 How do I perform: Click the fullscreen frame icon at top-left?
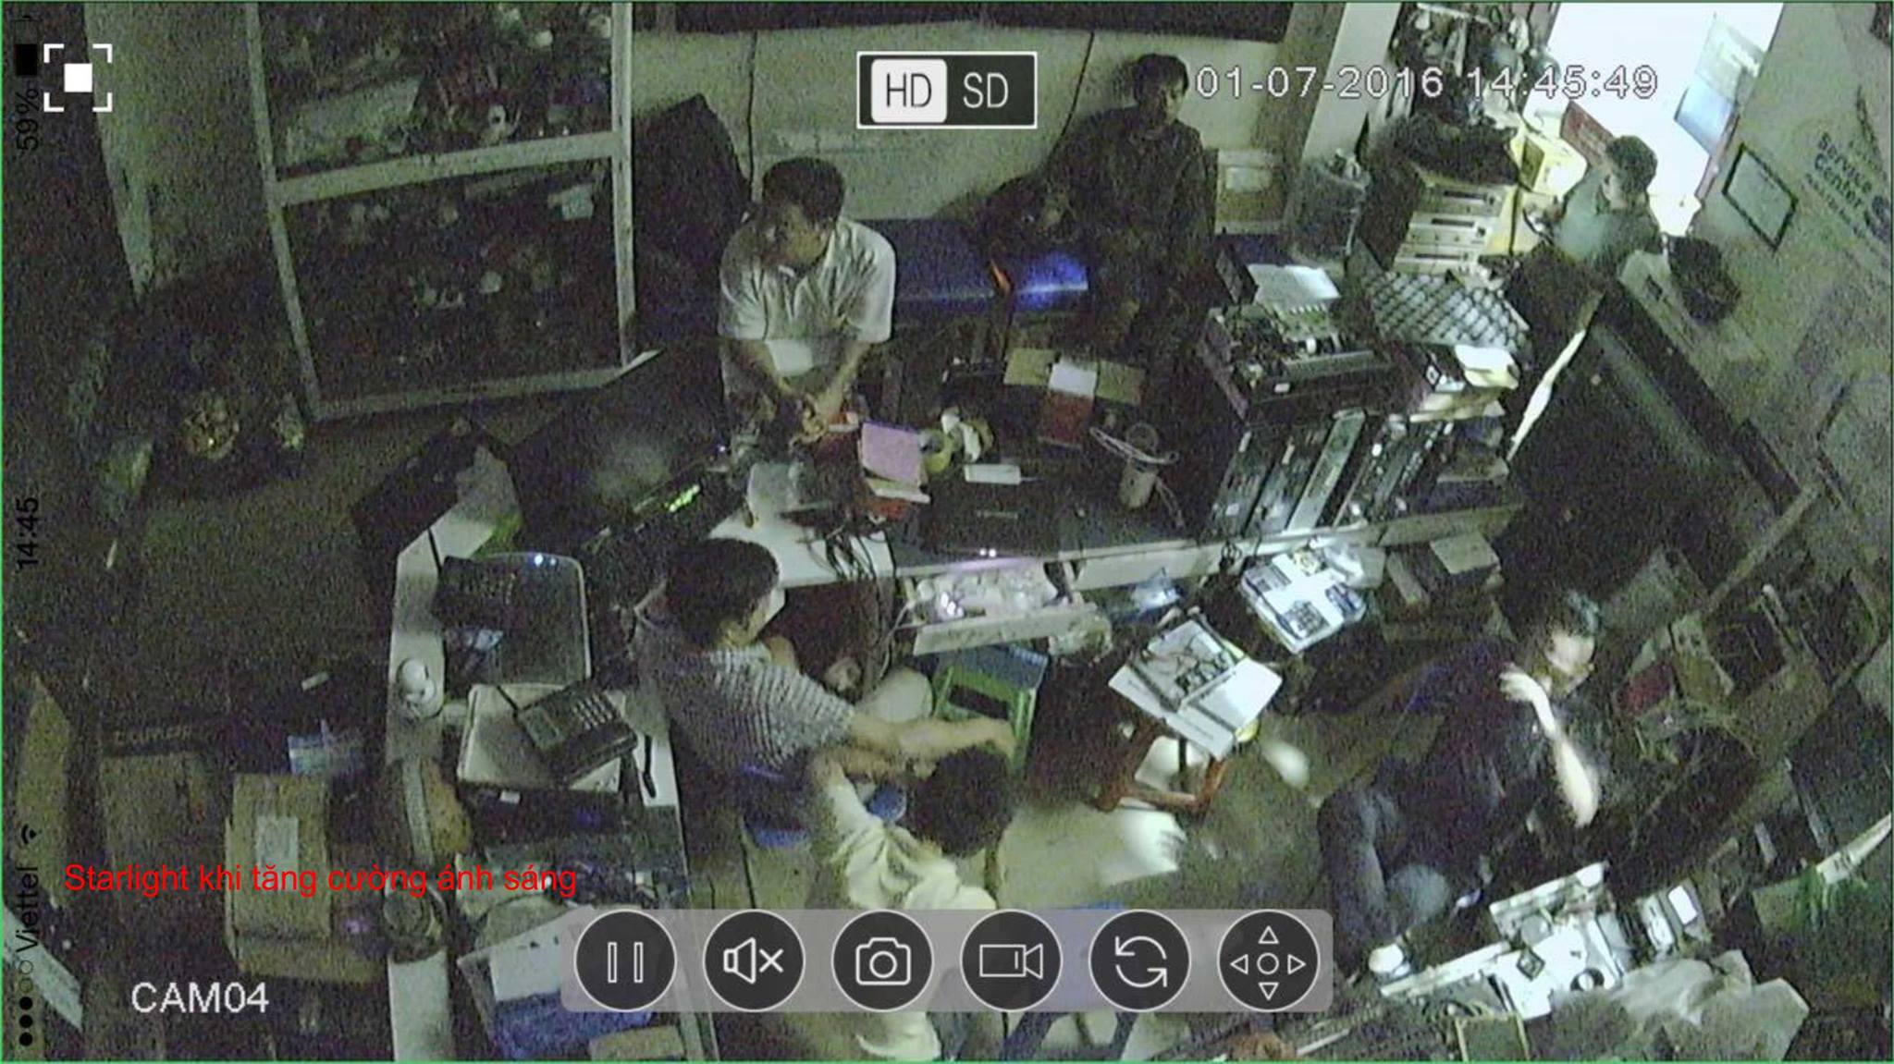point(78,78)
